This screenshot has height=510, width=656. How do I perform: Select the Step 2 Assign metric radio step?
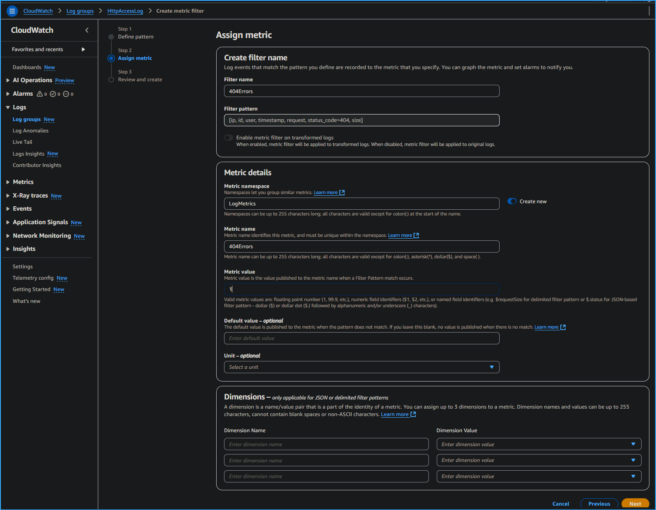coord(111,59)
